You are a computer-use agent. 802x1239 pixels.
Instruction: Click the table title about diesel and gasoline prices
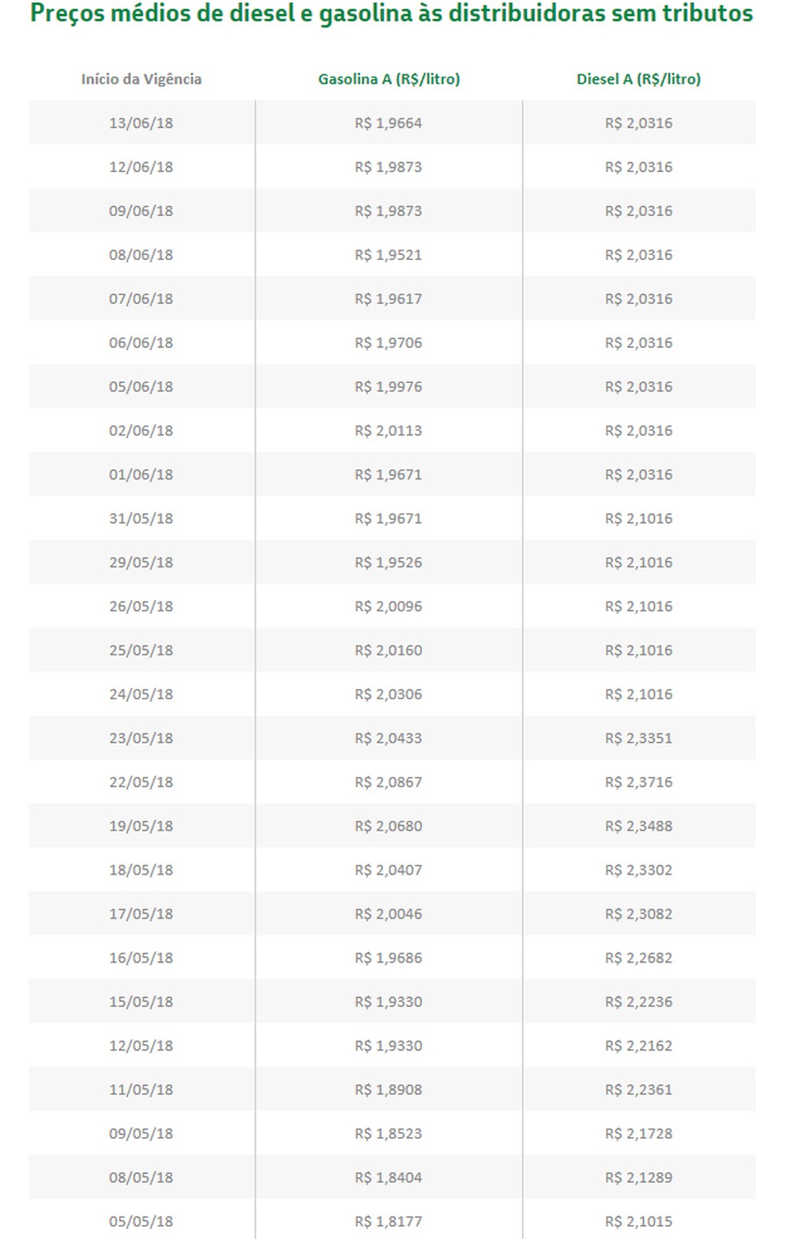click(391, 14)
